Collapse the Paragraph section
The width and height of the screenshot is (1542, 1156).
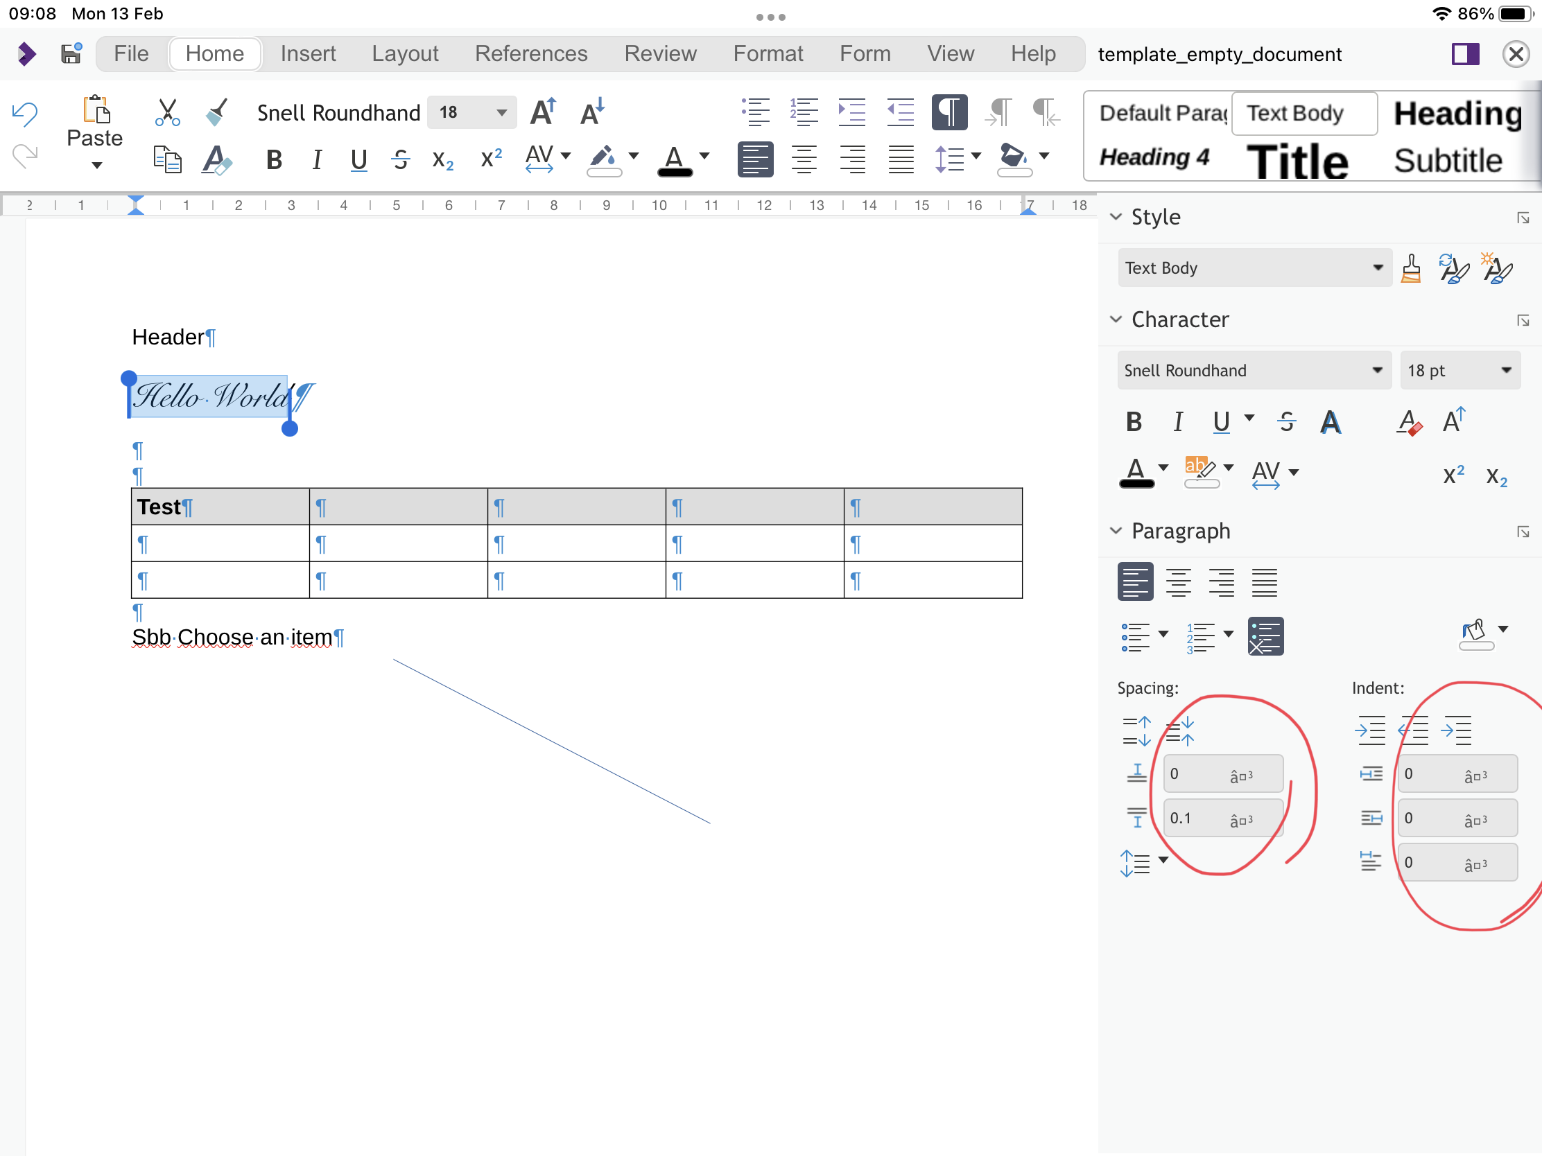click(1117, 530)
